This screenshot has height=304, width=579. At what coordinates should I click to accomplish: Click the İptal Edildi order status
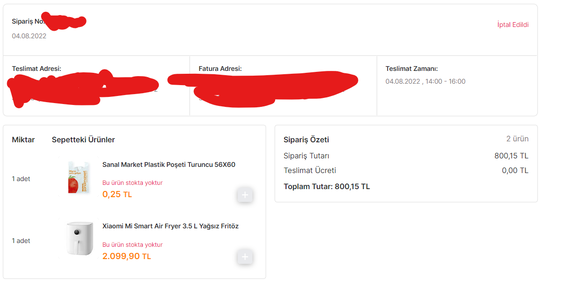coord(513,25)
